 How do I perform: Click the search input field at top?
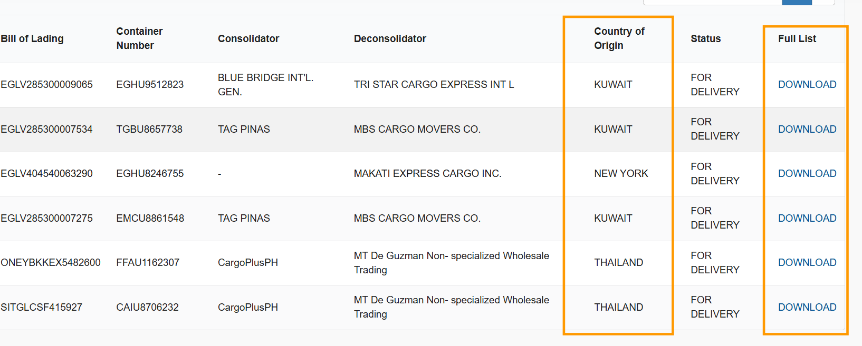(x=712, y=2)
